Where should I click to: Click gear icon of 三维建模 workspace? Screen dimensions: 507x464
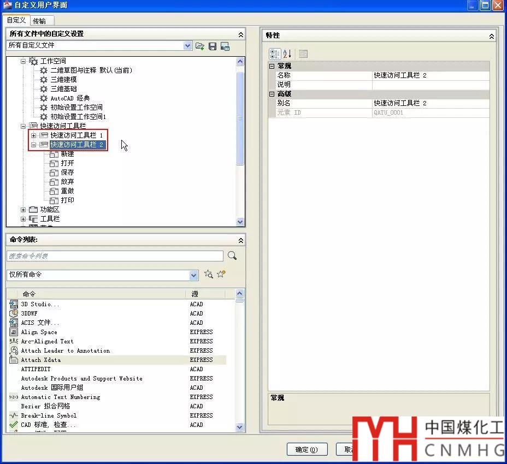click(44, 80)
